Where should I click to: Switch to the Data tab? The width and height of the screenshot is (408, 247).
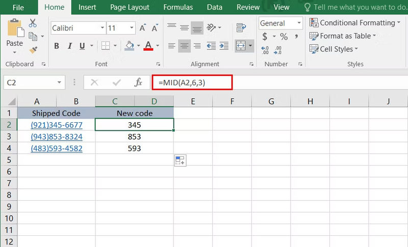tap(215, 7)
